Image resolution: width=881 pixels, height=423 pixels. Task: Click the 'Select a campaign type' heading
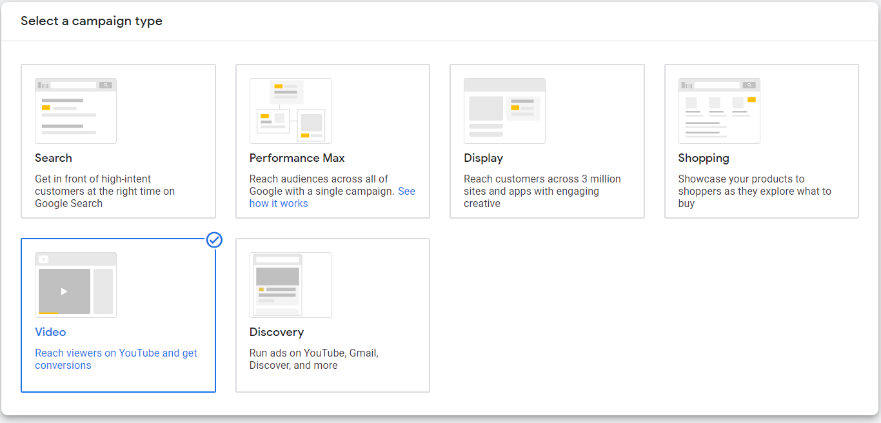click(92, 21)
